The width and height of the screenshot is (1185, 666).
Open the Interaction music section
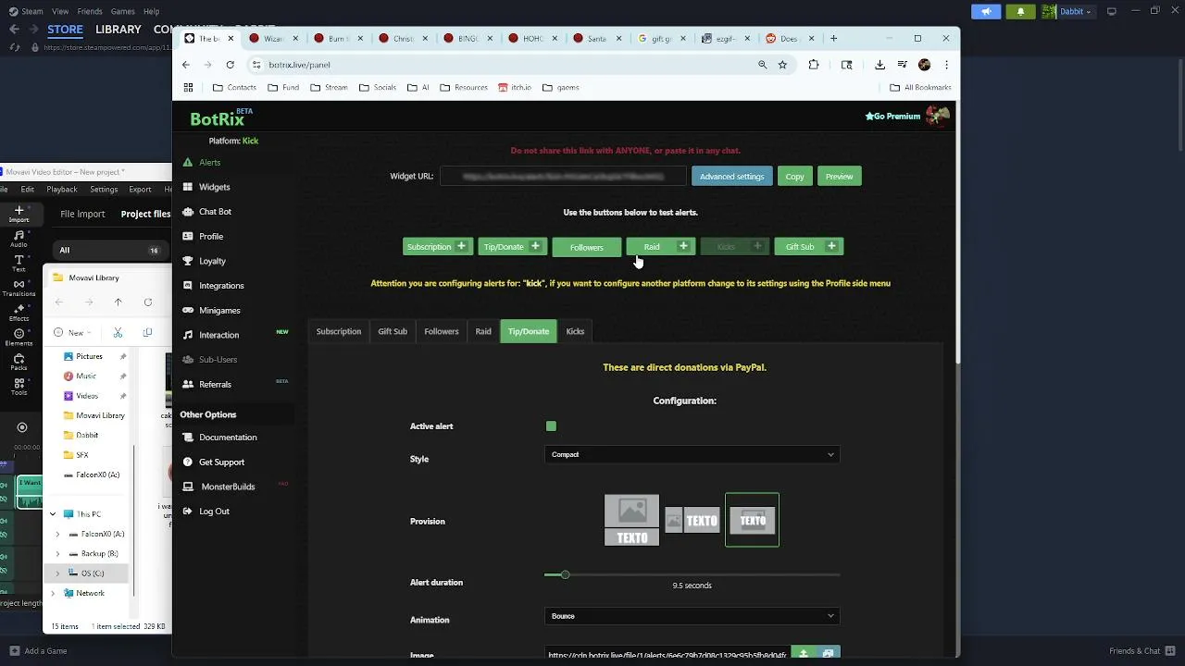[x=218, y=335]
